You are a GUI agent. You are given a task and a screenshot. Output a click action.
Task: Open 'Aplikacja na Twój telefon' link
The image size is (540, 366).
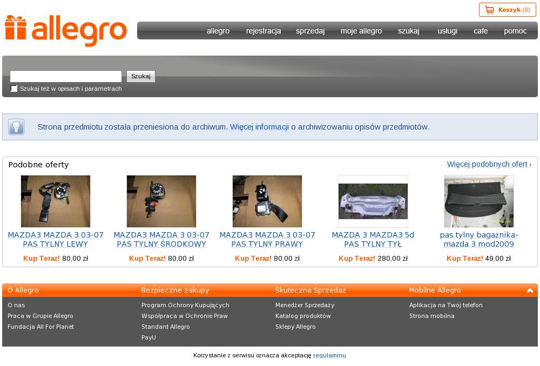446,305
